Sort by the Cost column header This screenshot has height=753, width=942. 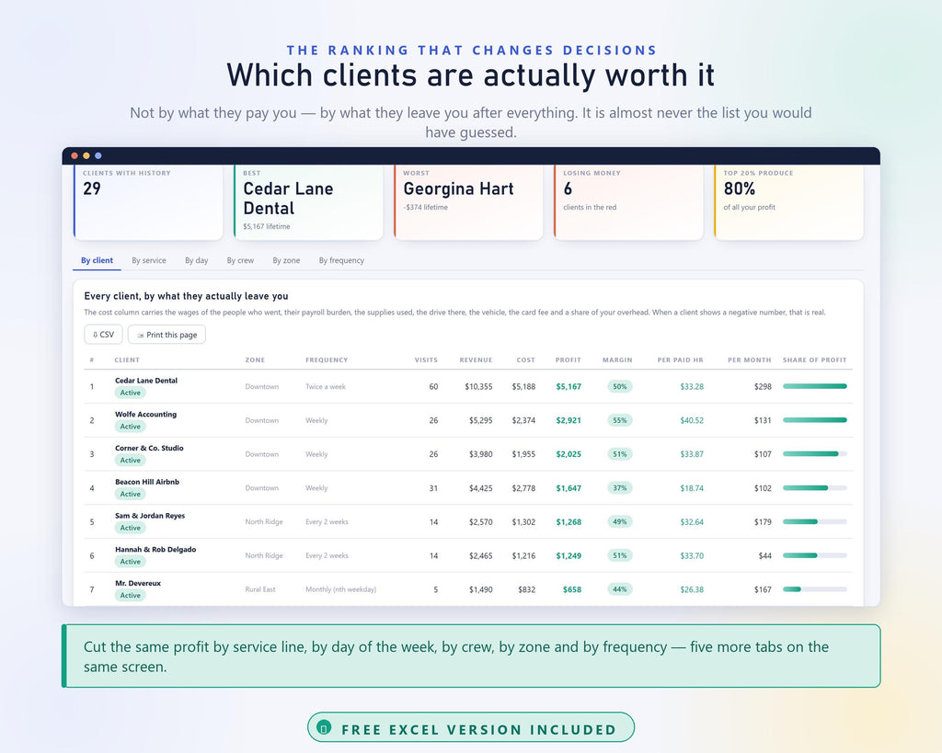pyautogui.click(x=525, y=359)
